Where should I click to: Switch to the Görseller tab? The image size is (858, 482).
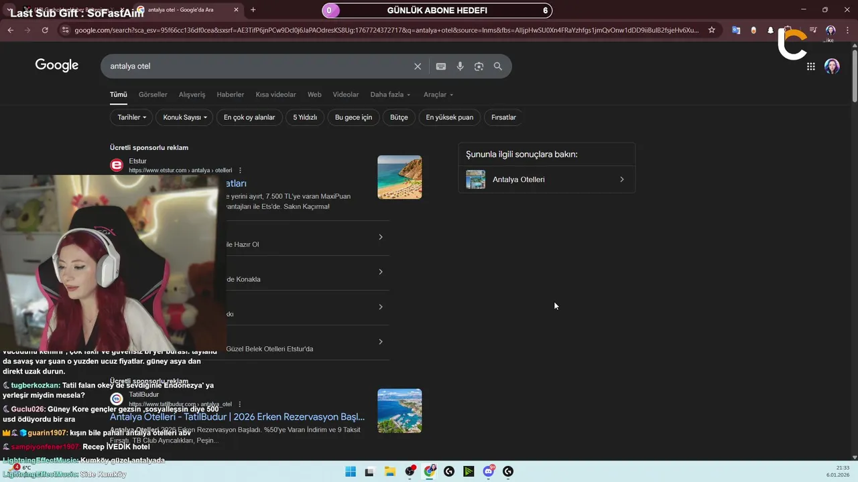click(153, 94)
